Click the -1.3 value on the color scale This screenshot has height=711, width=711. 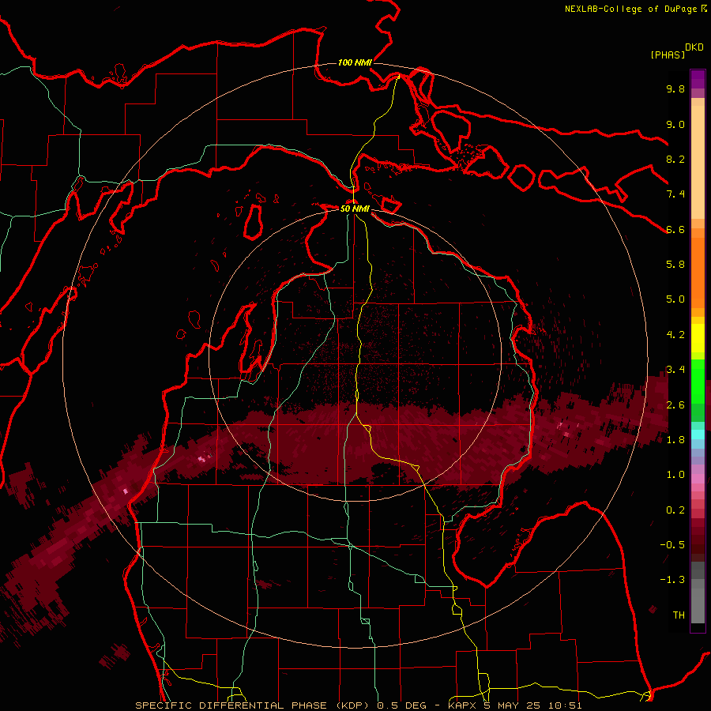pos(672,580)
